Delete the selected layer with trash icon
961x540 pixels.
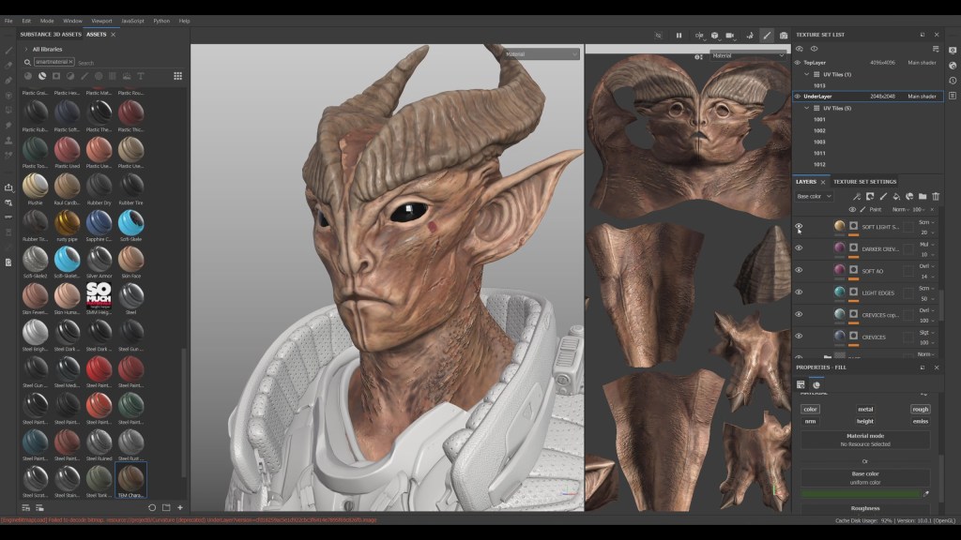[x=936, y=197]
